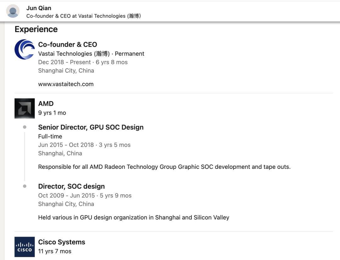Click the Jun Qian name in header
The width and height of the screenshot is (340, 260).
tap(39, 8)
